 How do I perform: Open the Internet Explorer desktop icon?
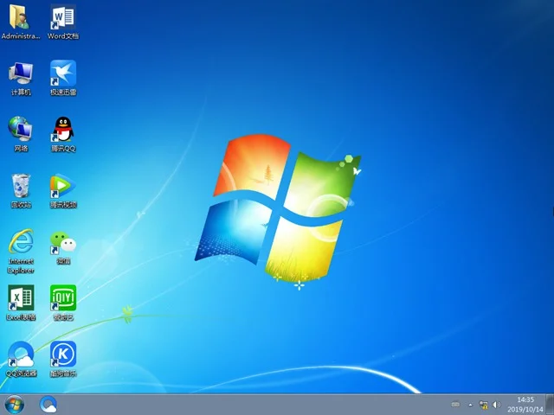point(21,252)
